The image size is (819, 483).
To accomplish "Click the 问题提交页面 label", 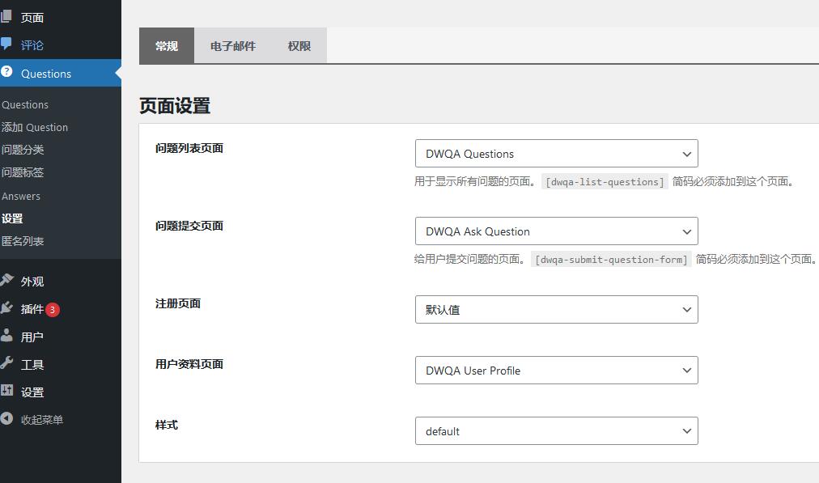I will pyautogui.click(x=189, y=226).
